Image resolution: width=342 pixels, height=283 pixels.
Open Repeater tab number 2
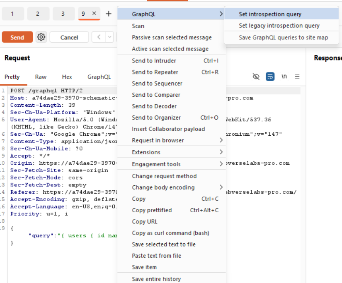37,14
